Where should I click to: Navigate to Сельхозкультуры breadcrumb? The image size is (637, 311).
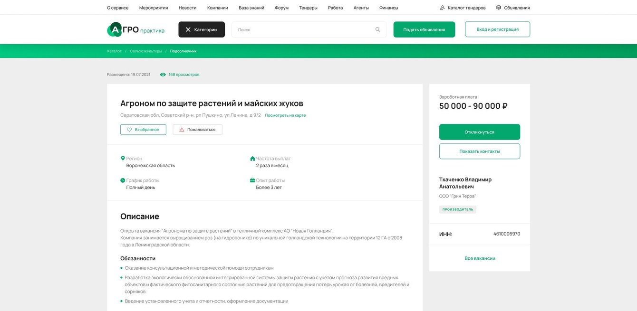[146, 51]
